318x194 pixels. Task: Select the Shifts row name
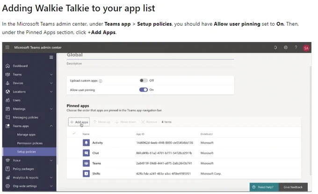[96, 173]
